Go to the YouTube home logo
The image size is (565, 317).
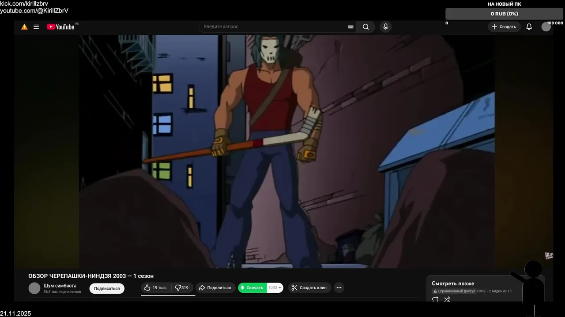(60, 27)
